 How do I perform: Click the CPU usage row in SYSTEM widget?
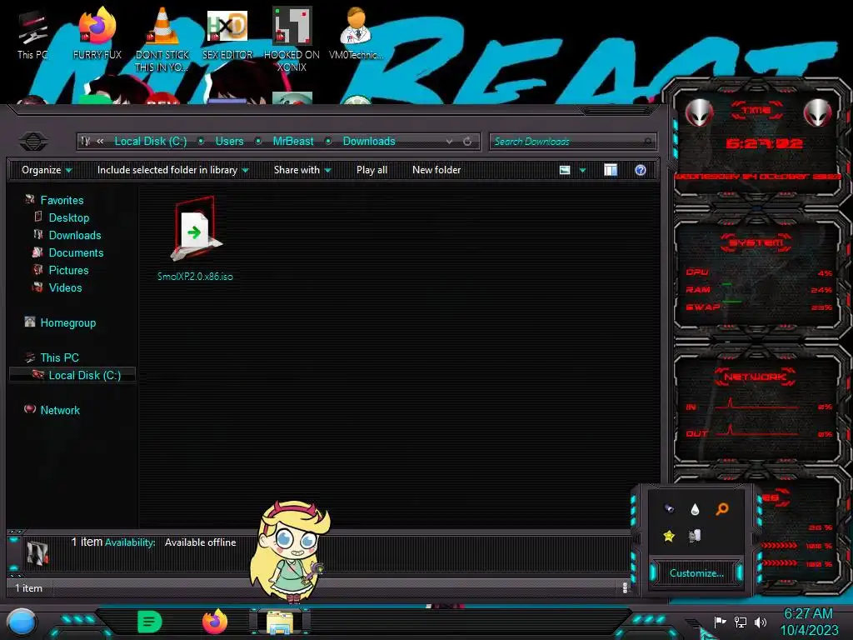759,272
